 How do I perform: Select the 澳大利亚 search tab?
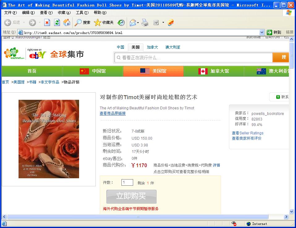click(x=173, y=47)
